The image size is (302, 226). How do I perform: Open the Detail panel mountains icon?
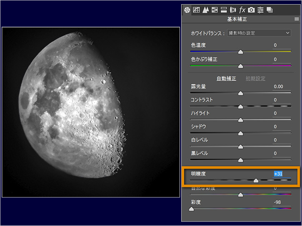205,10
